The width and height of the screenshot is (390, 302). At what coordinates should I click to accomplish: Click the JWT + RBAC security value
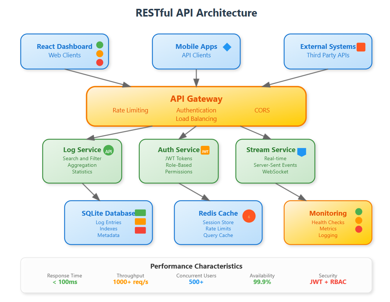click(x=328, y=282)
